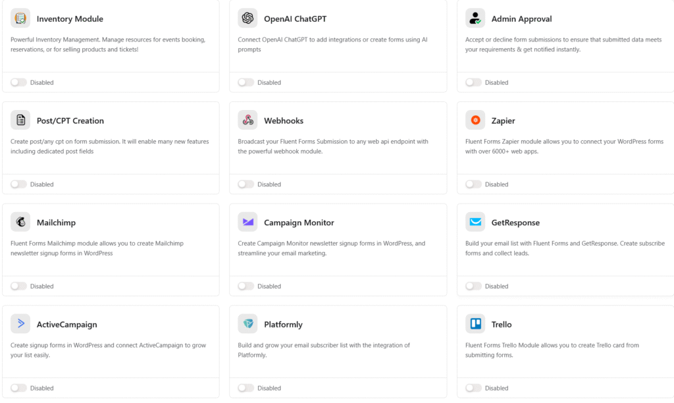This screenshot has width=674, height=403.
Task: Click the Webhooks title
Action: [284, 121]
